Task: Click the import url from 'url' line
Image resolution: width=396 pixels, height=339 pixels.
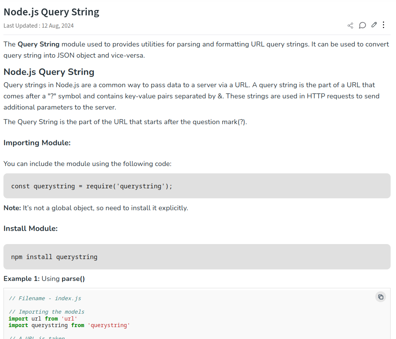Action: coord(43,319)
